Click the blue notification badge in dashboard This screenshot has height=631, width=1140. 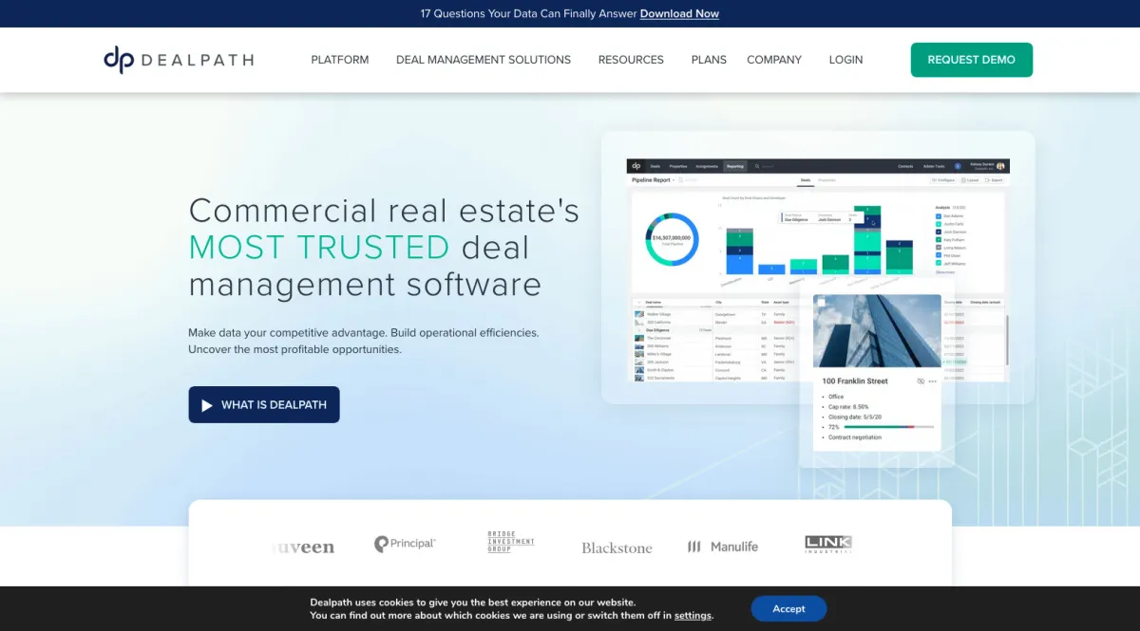(958, 166)
